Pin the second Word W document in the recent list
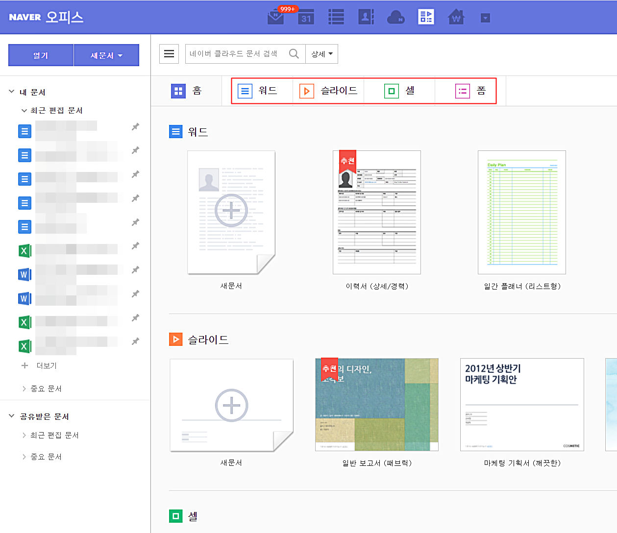The height and width of the screenshot is (533, 617). coord(135,294)
